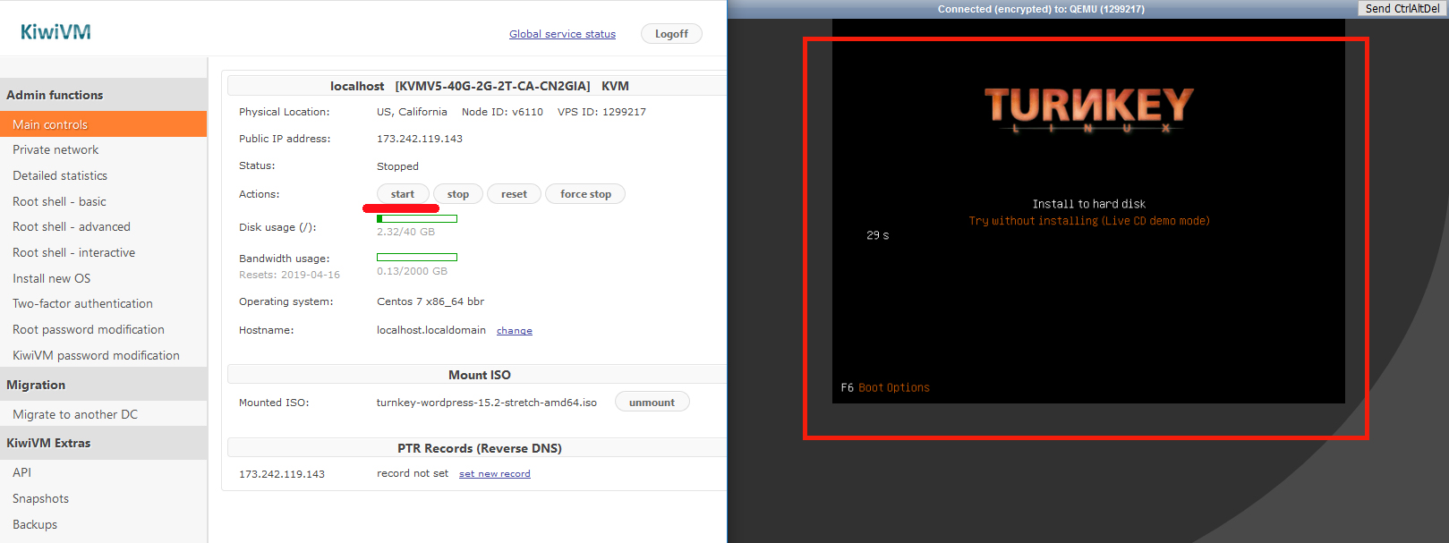Image resolution: width=1449 pixels, height=543 pixels.
Task: Set new PTR record link
Action: [x=494, y=474]
